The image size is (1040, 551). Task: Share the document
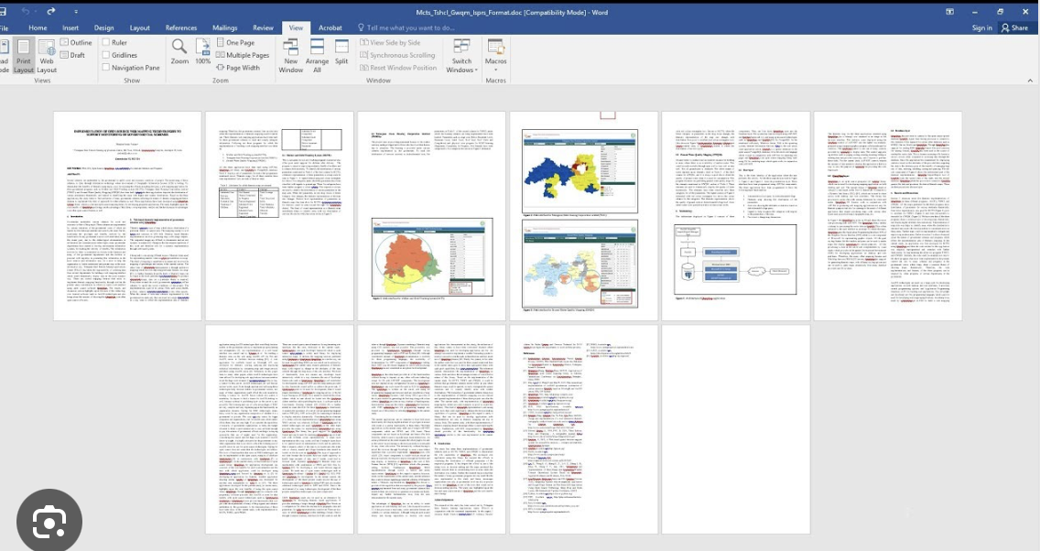click(1014, 27)
